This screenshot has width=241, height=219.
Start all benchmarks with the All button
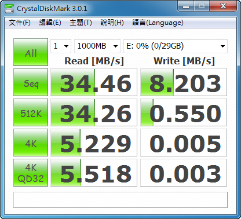pyautogui.click(x=31, y=52)
